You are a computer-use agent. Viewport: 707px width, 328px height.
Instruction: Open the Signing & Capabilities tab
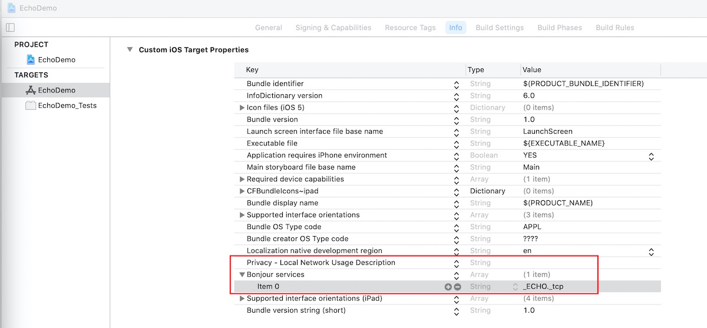pos(333,28)
